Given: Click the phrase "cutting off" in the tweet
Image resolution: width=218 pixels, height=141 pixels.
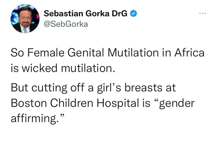Looking at the screenshot, I should (x=57, y=88).
